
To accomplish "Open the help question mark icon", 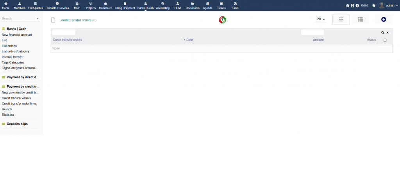I will [357, 5].
